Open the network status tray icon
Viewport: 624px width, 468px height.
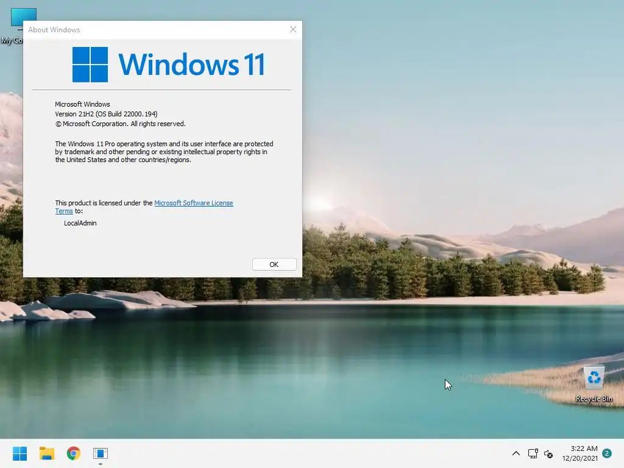click(x=533, y=453)
